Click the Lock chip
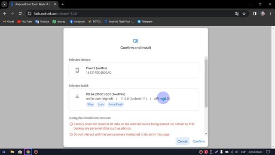 pyautogui.click(x=101, y=104)
